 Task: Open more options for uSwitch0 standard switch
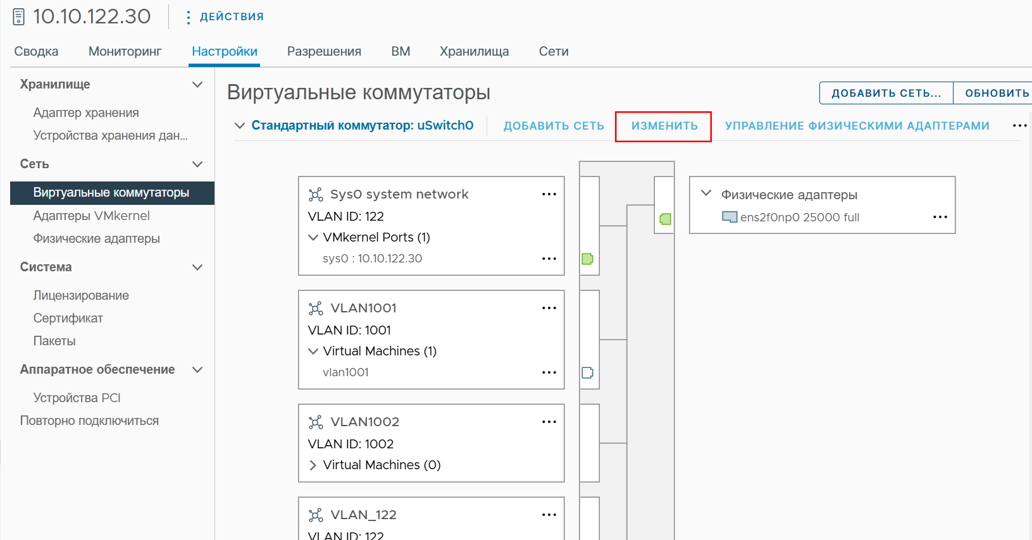[1020, 126]
